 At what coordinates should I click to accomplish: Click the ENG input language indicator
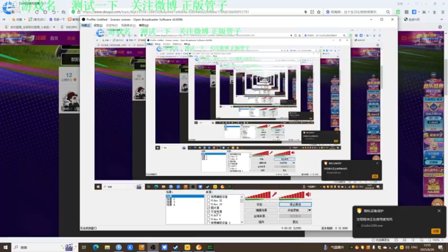[x=414, y=247]
